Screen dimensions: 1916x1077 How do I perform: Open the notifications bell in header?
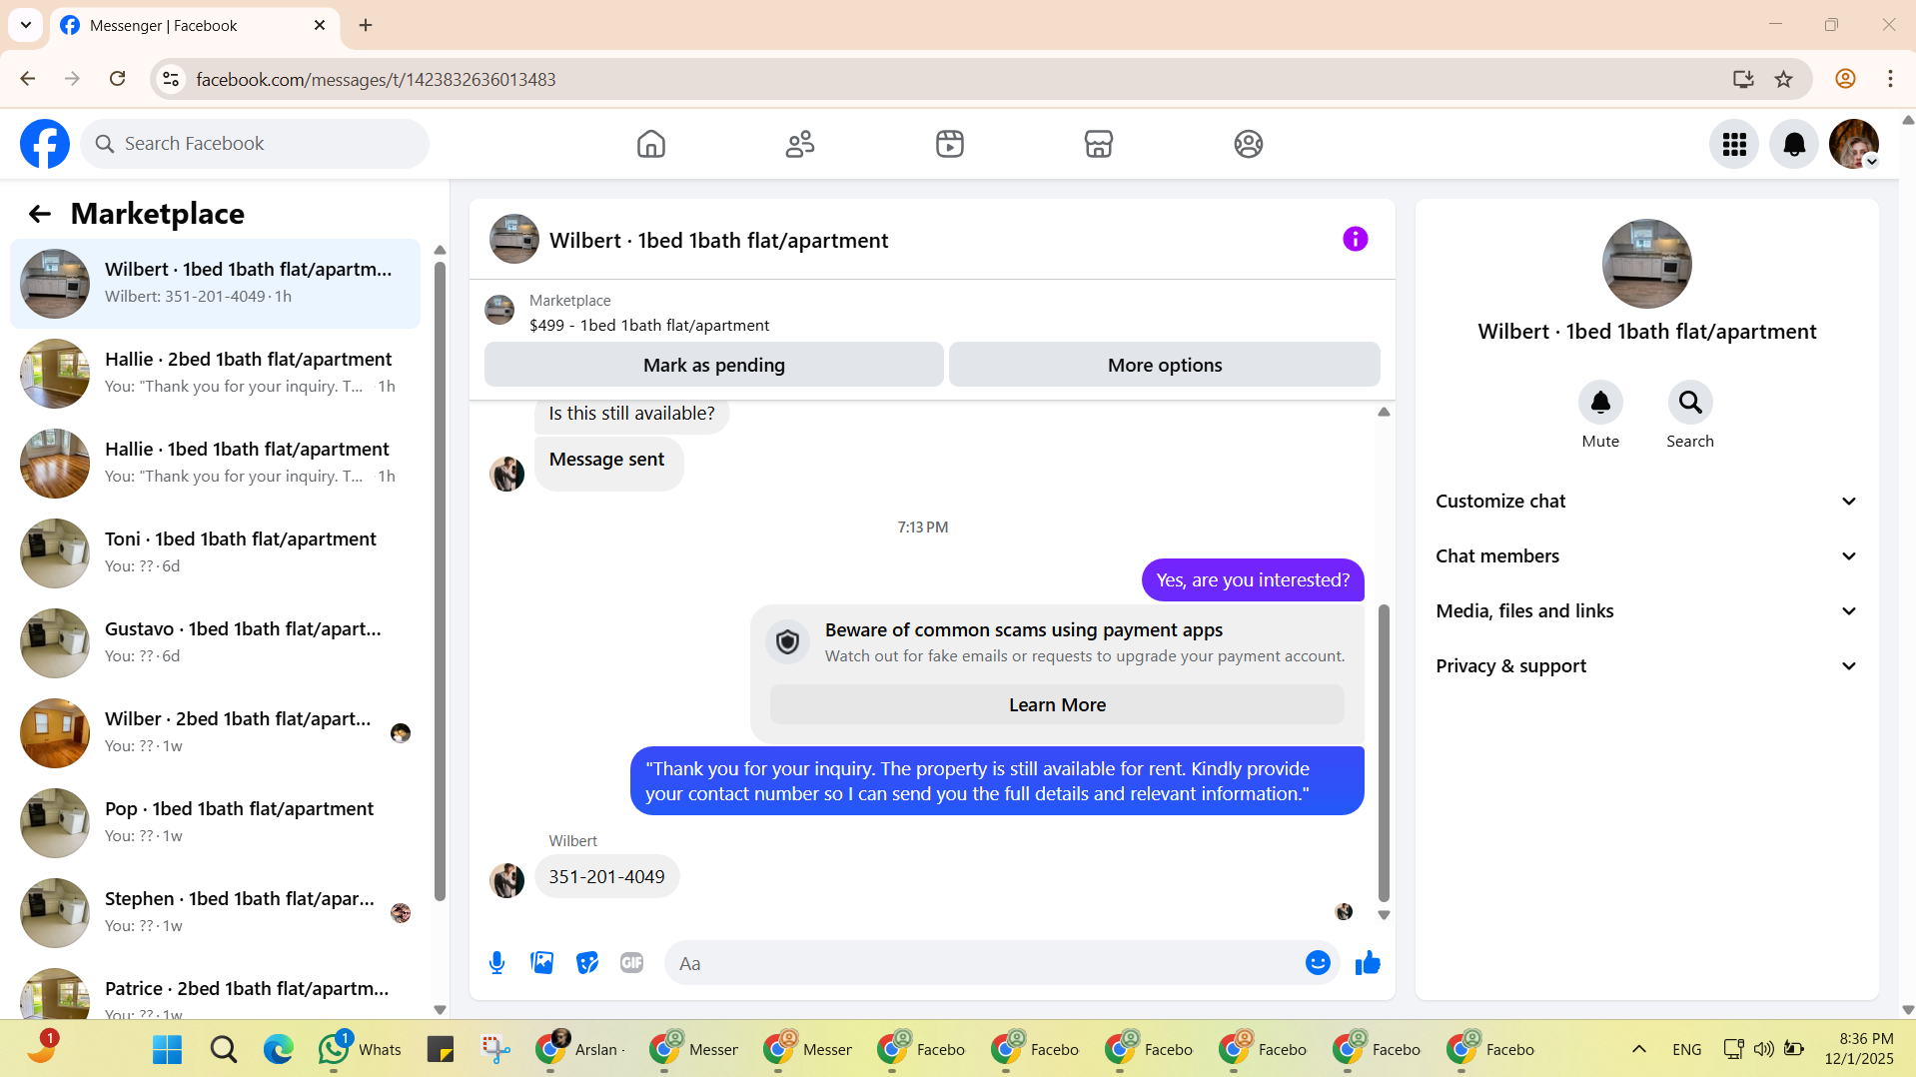click(x=1794, y=144)
